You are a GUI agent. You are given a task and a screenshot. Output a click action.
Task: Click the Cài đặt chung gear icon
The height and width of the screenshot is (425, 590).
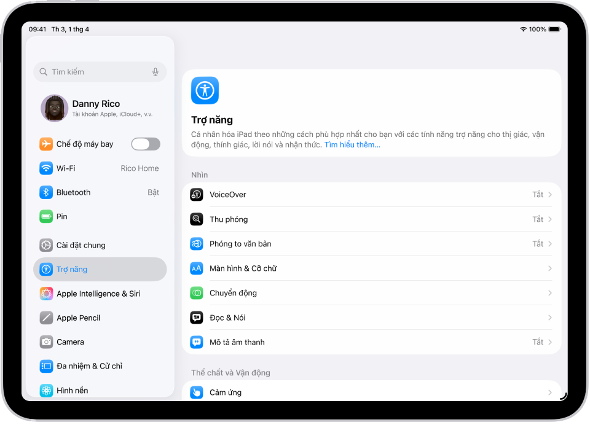click(x=46, y=245)
